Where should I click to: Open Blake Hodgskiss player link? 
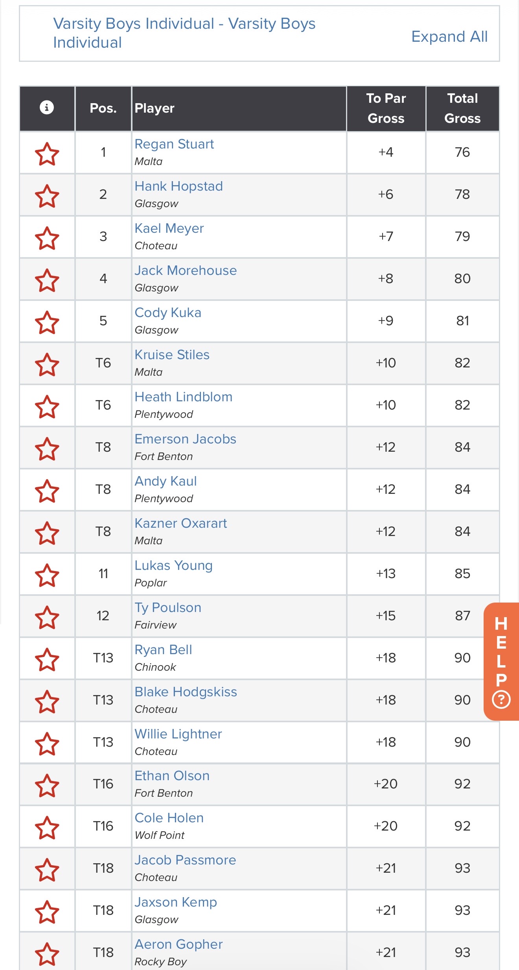tap(186, 692)
